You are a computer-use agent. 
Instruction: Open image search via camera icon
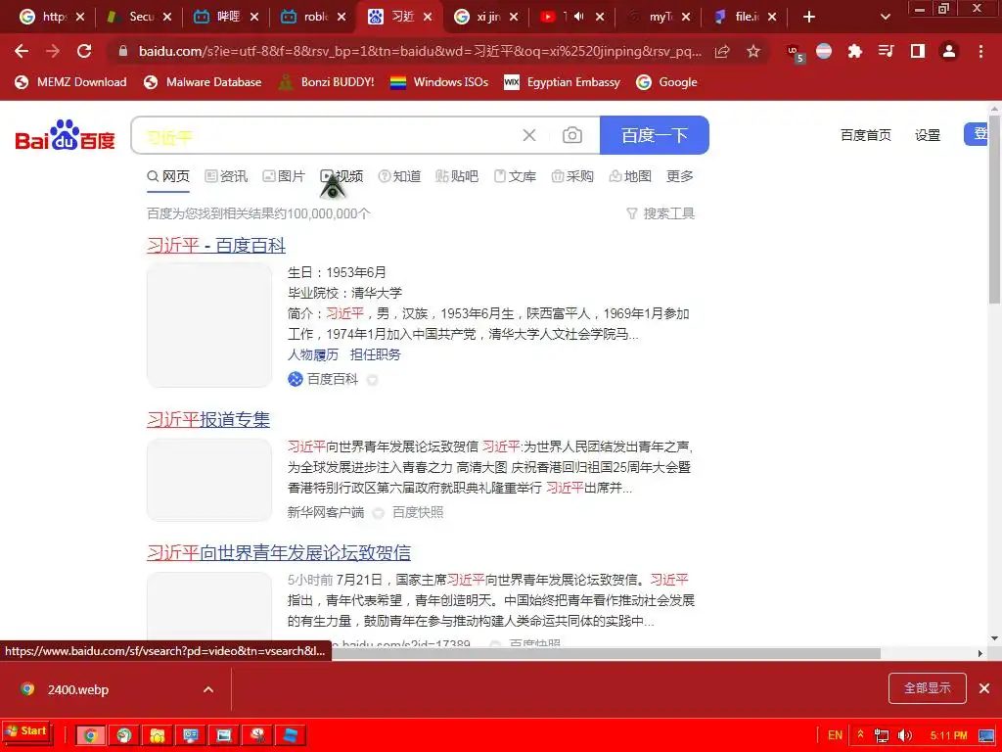click(x=571, y=135)
